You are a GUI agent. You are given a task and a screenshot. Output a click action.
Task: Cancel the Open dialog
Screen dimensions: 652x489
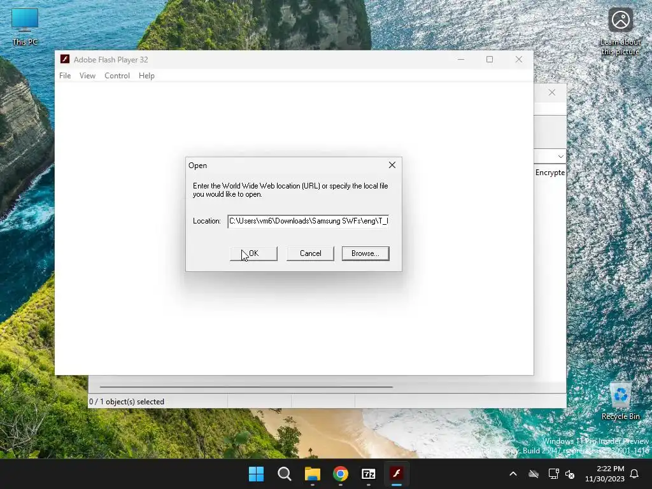[x=310, y=253]
